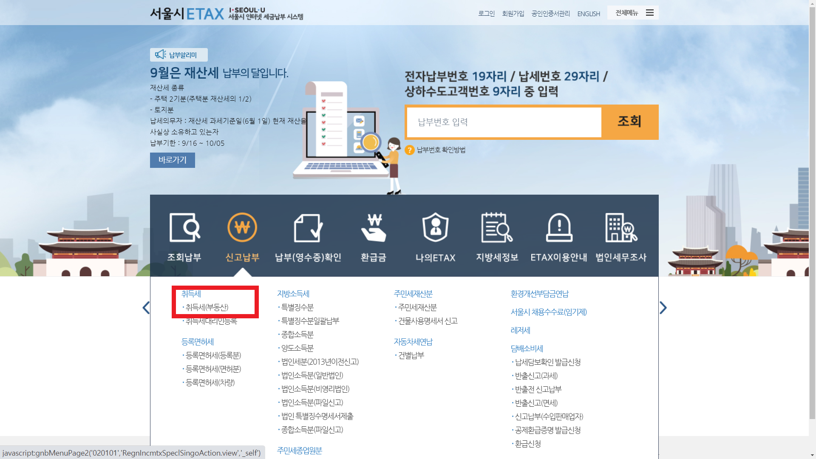Open the 회원가입 link
Image resolution: width=816 pixels, height=459 pixels.
[x=513, y=14]
